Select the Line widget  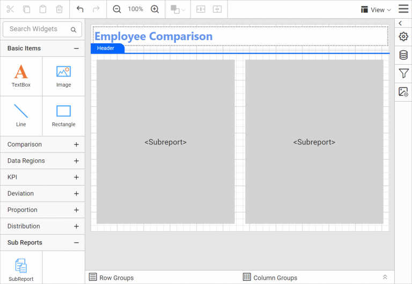21,116
